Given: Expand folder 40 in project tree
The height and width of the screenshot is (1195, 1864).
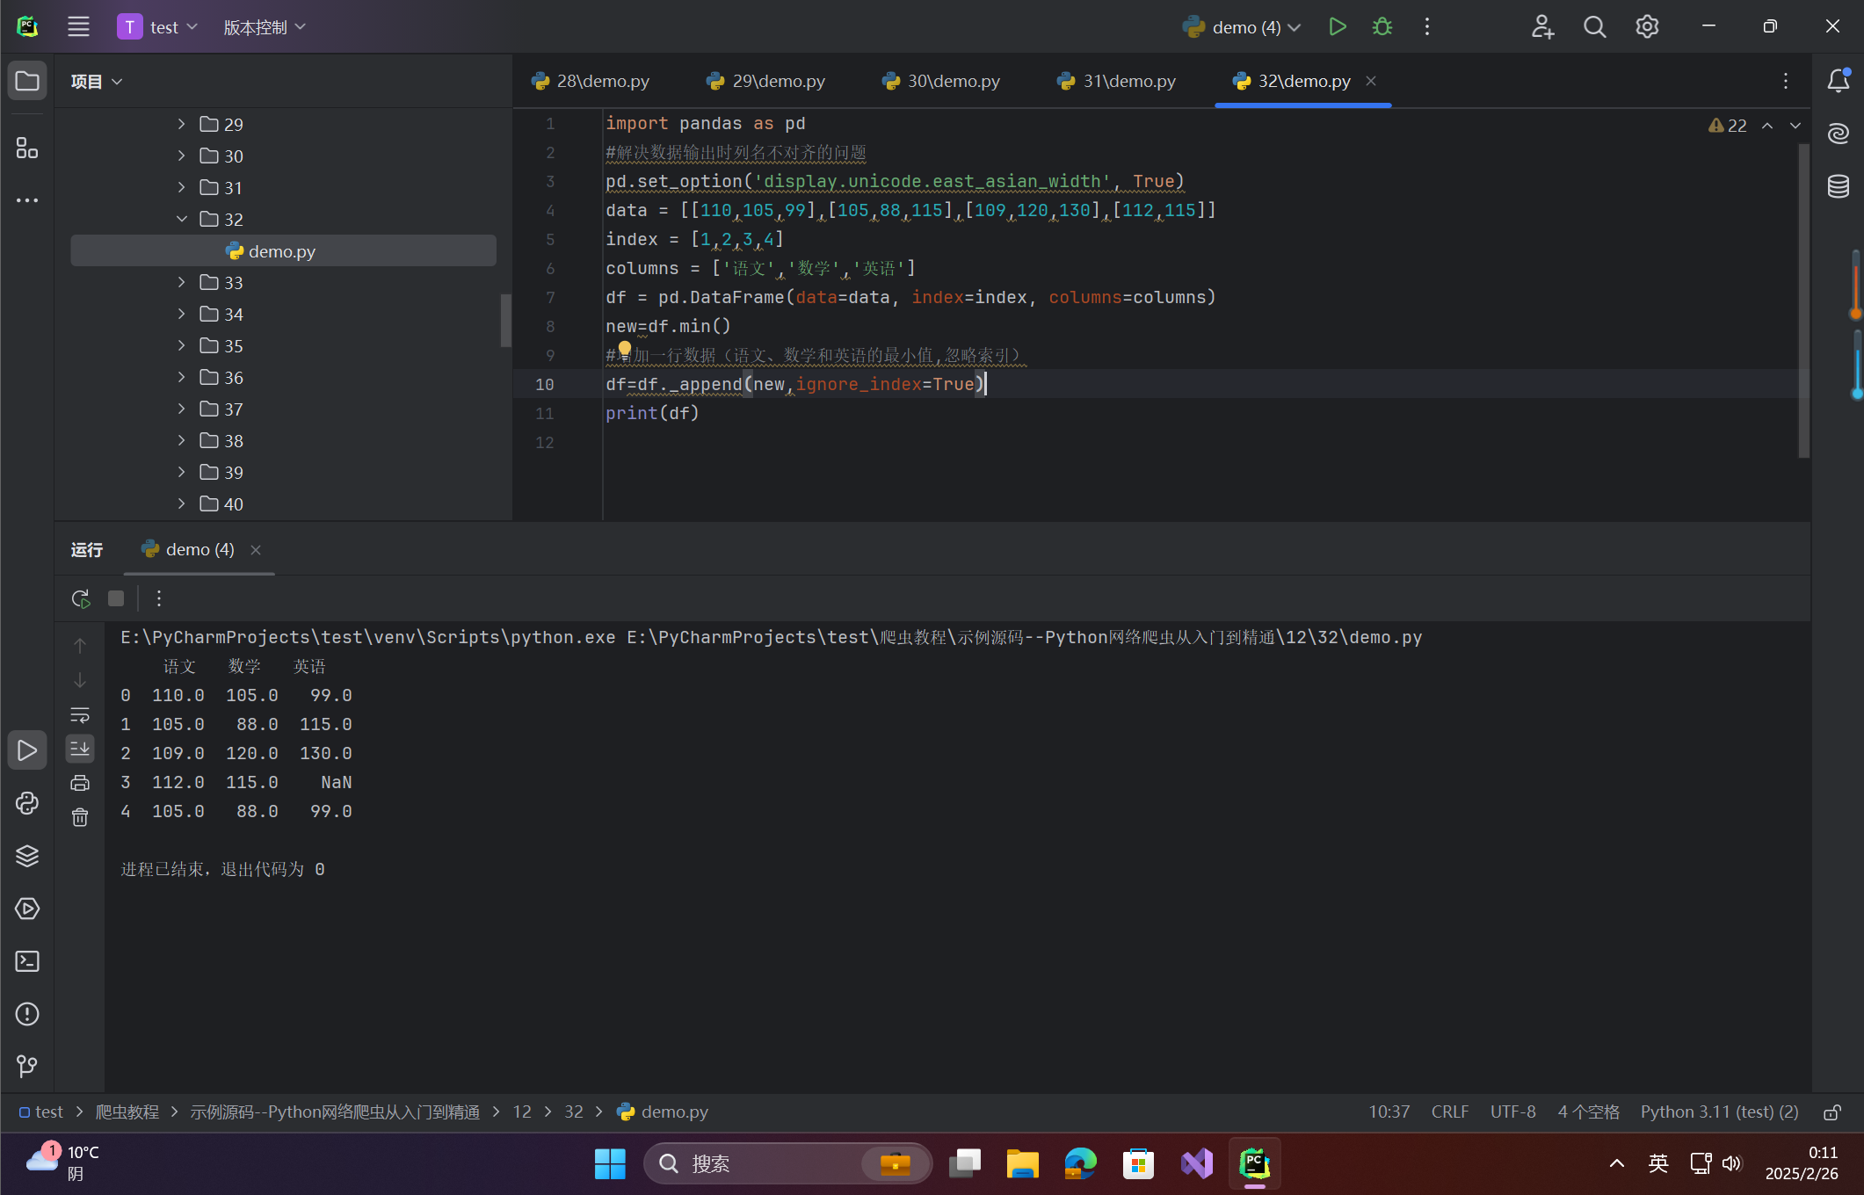Looking at the screenshot, I should (181, 503).
